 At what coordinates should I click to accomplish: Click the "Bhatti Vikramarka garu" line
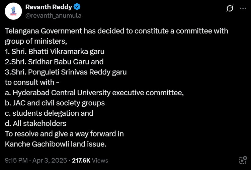[x=55, y=52]
